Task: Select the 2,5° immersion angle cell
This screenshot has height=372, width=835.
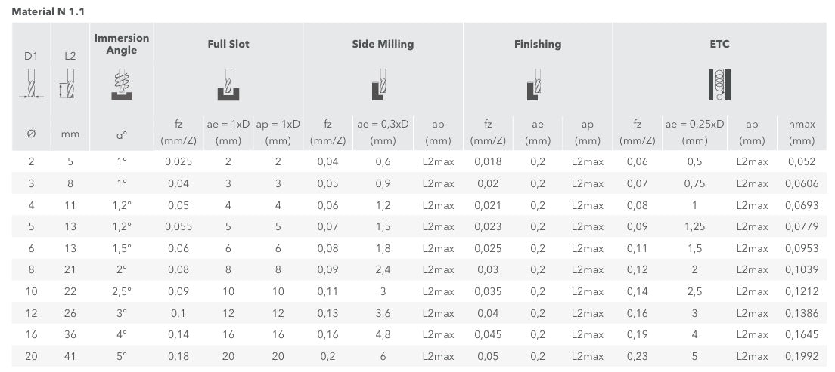Action: pyautogui.click(x=122, y=291)
